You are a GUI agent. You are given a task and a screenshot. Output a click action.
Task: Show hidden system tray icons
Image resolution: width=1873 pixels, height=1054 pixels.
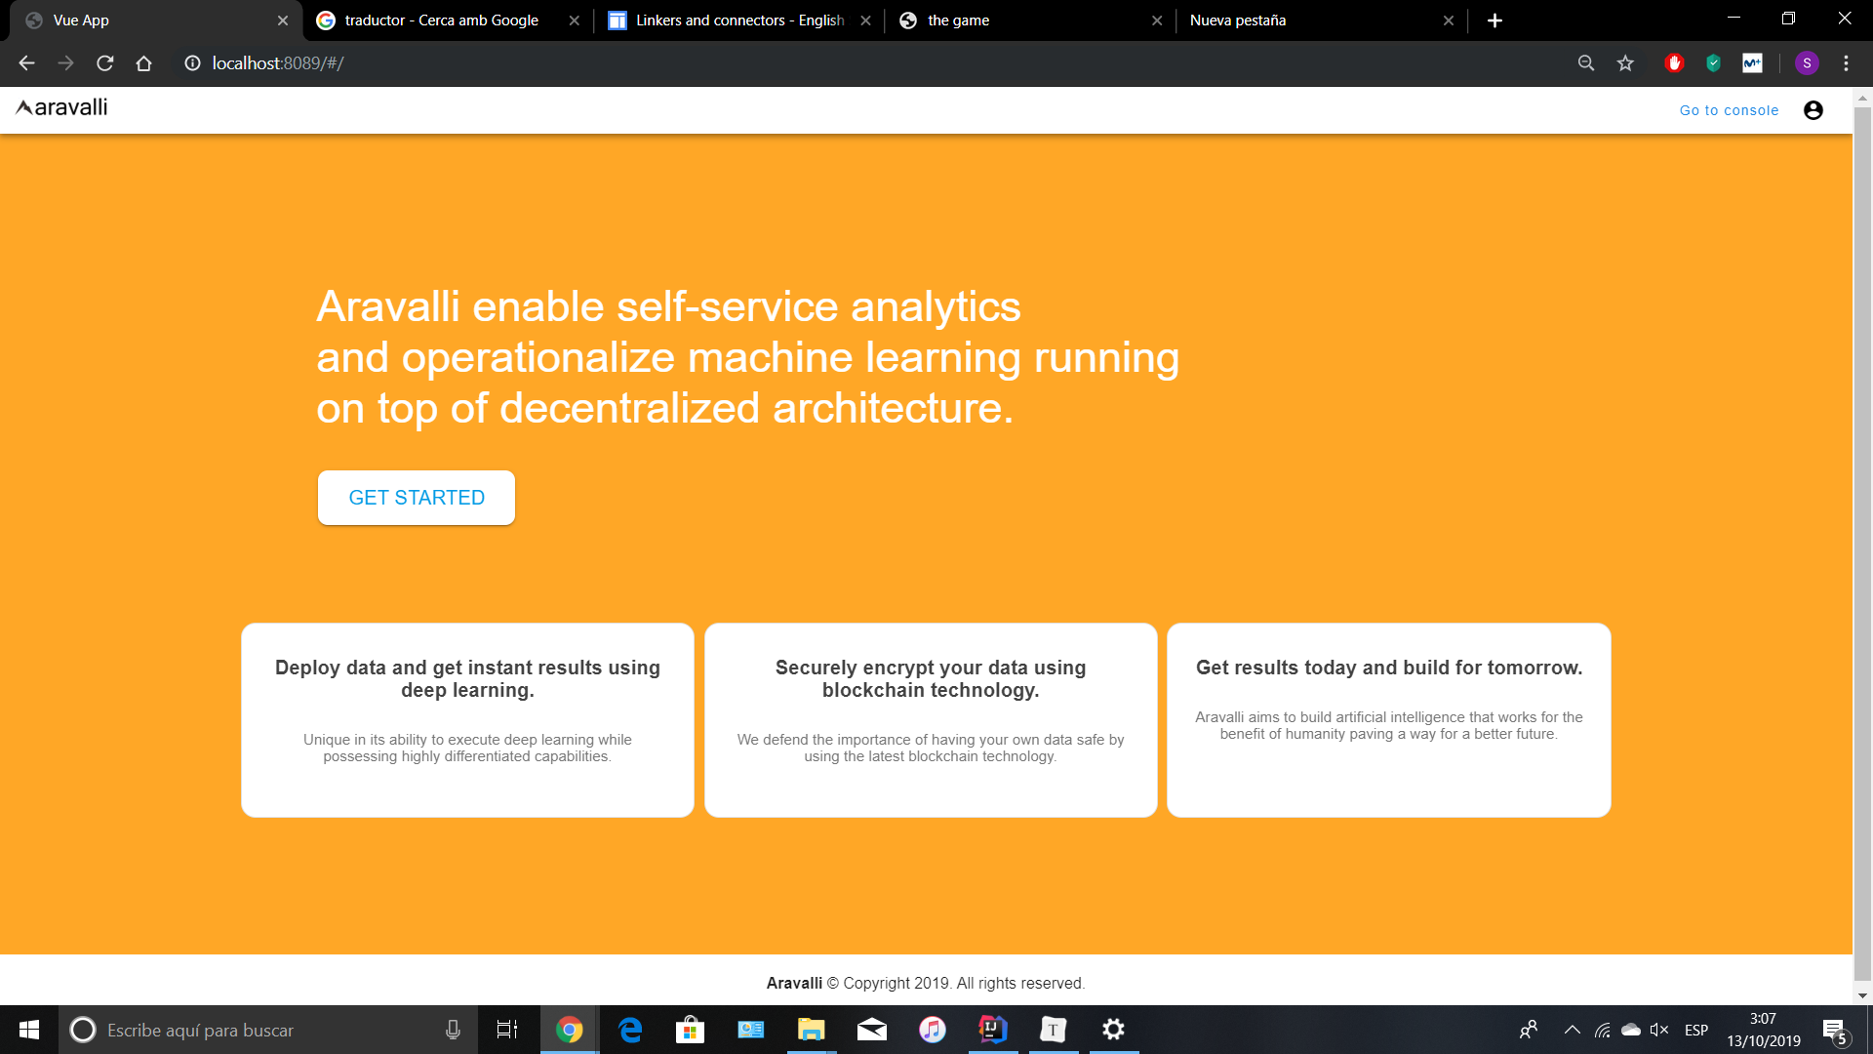(x=1572, y=1030)
